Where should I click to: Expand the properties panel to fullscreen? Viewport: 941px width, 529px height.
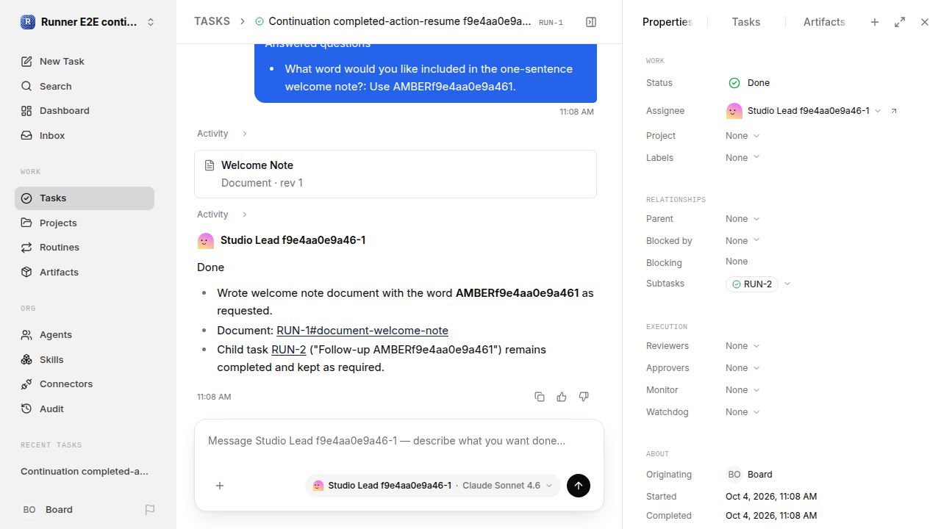pyautogui.click(x=900, y=22)
